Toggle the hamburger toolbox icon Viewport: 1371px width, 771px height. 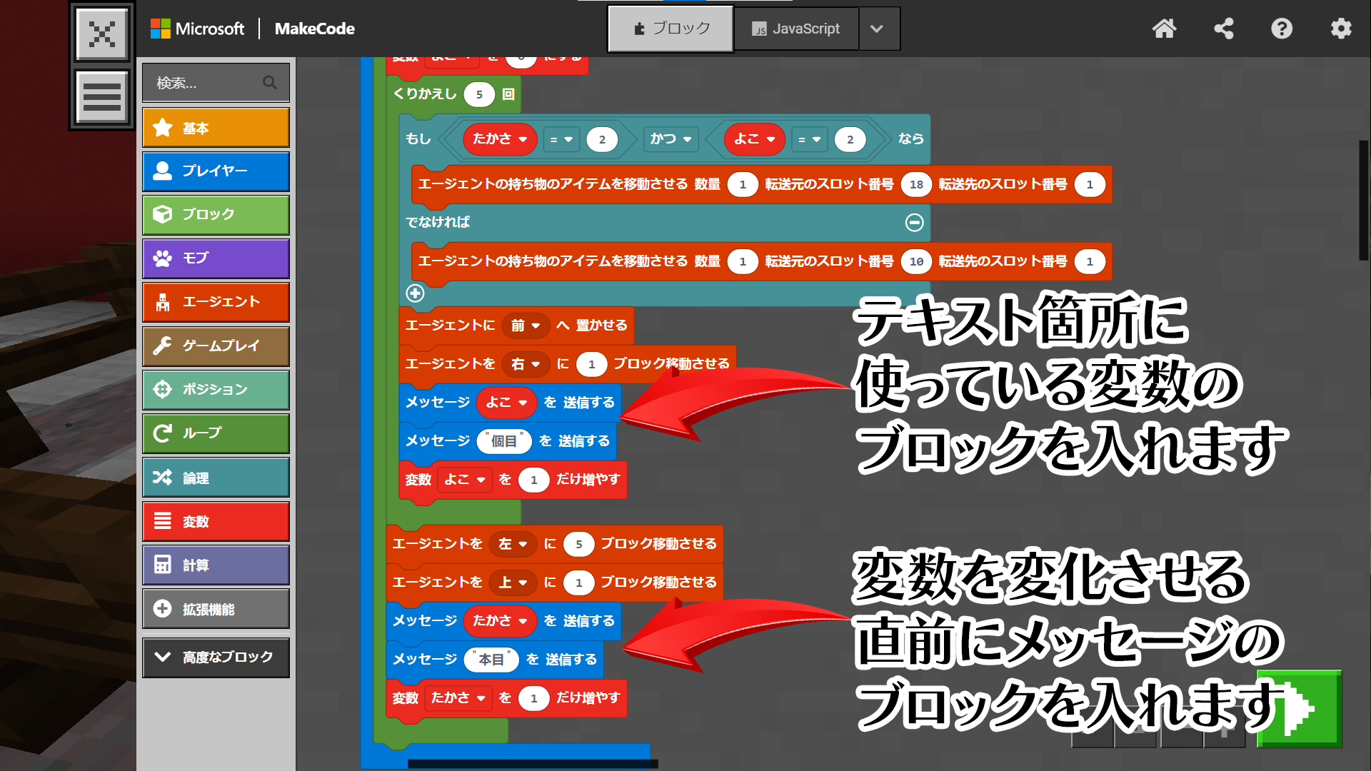pos(102,96)
